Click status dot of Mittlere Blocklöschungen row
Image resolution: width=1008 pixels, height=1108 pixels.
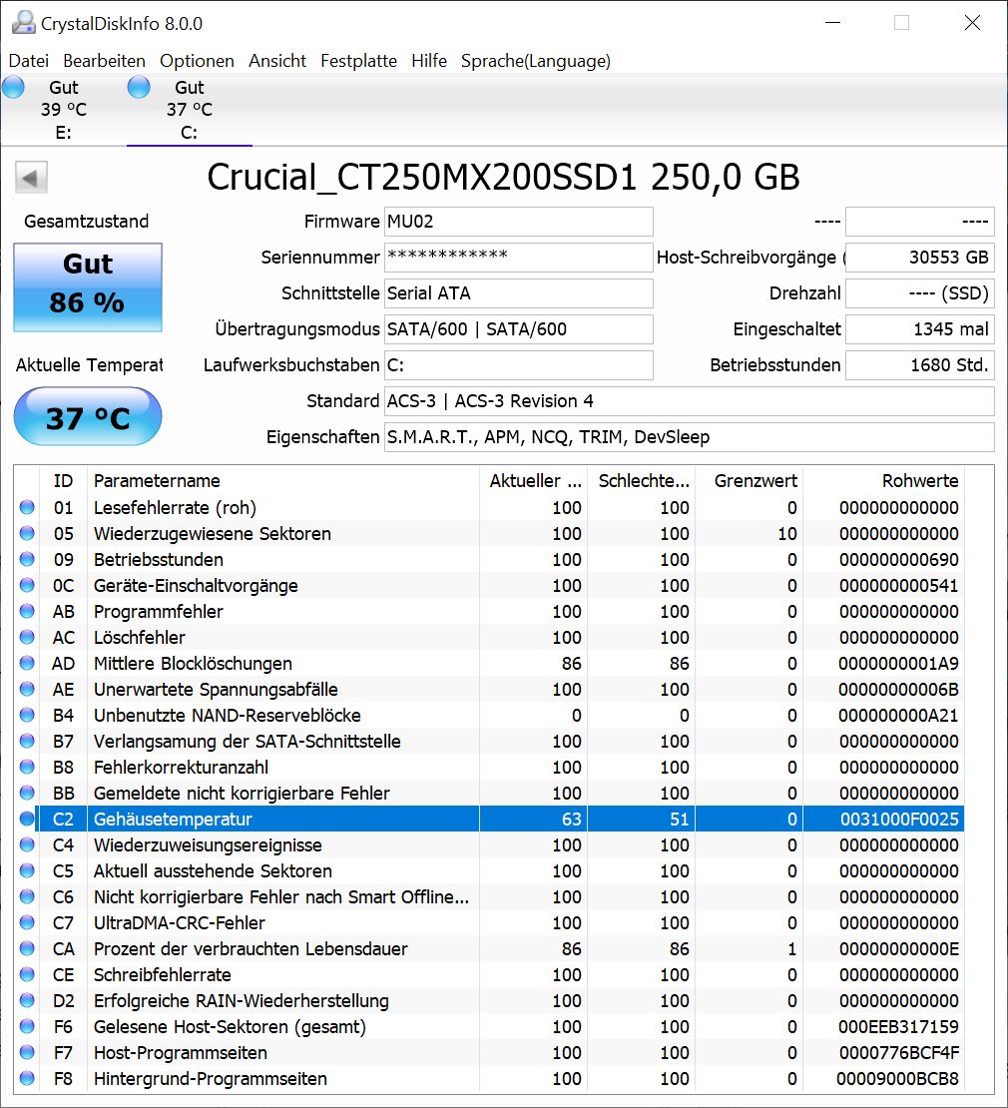(x=27, y=663)
